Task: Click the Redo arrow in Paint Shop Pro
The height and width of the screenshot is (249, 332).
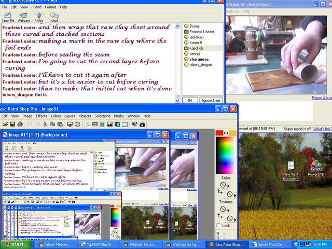Action: [37, 125]
